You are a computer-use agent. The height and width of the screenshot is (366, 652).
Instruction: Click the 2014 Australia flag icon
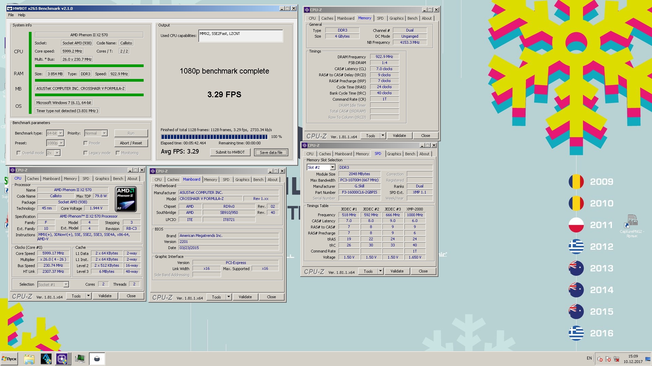(x=576, y=290)
